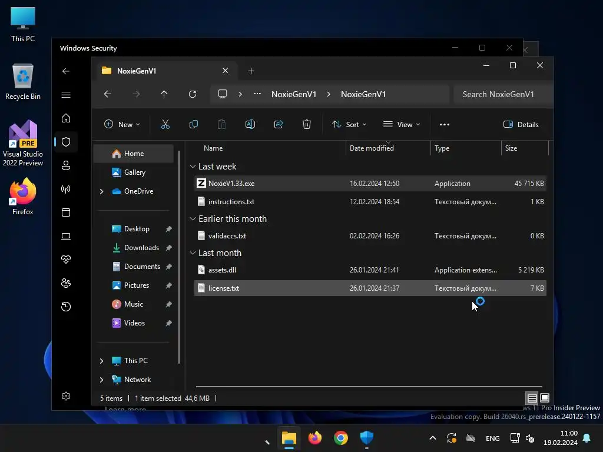Toggle the Details pane button
Viewport: 603px width, 452px height.
pos(521,124)
